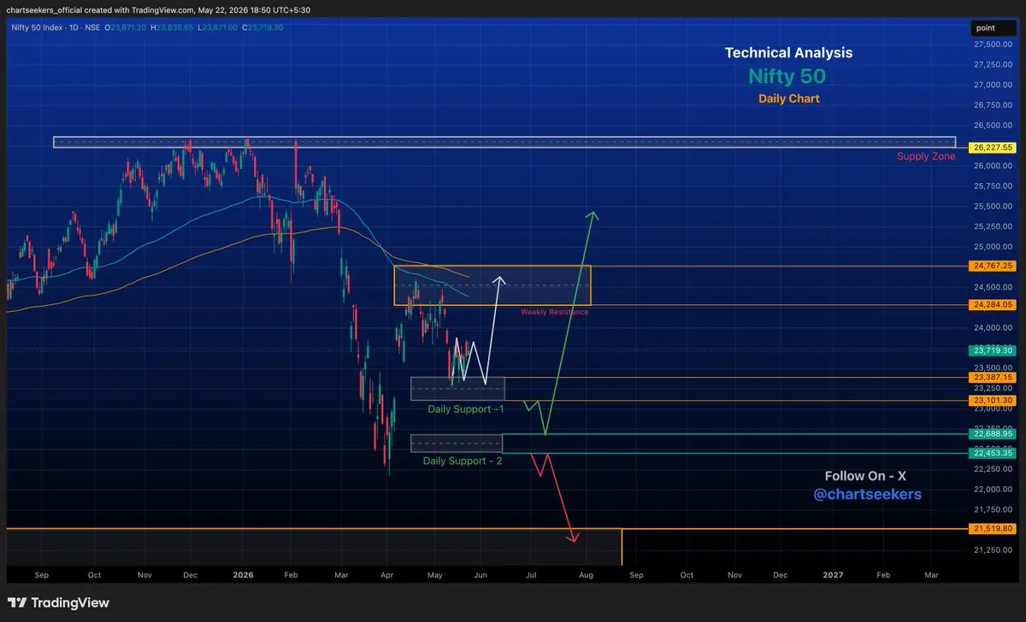Image resolution: width=1026 pixels, height=622 pixels.
Task: Click the 22,000.00 price axis tick
Action: click(993, 489)
